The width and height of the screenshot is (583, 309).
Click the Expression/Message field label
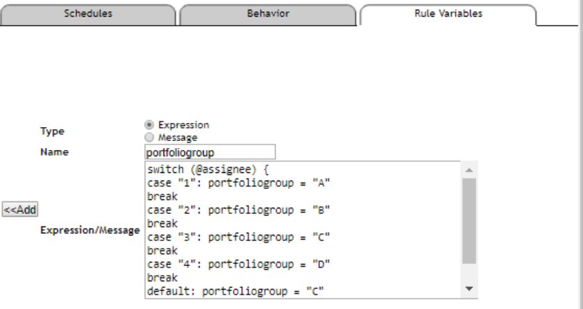click(90, 231)
